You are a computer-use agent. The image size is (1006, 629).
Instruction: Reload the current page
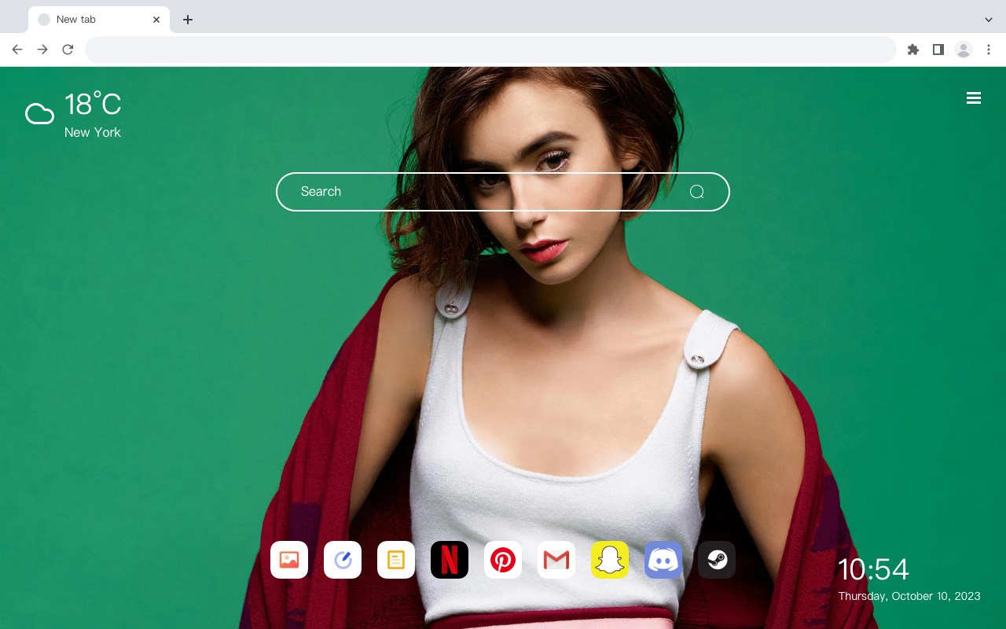68,50
